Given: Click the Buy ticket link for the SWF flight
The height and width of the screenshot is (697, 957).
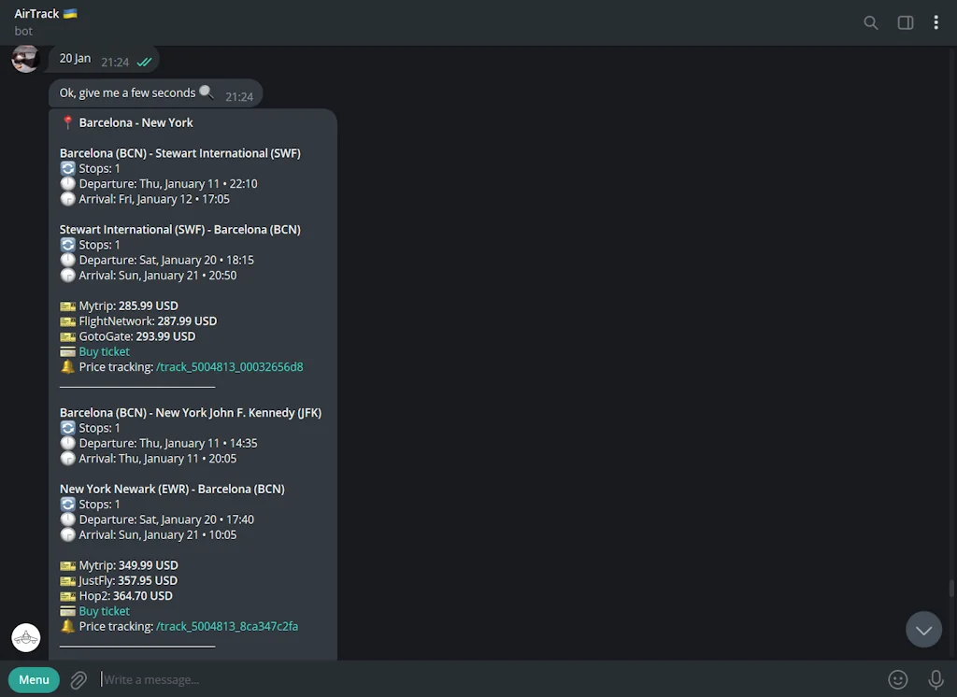Looking at the screenshot, I should (104, 351).
